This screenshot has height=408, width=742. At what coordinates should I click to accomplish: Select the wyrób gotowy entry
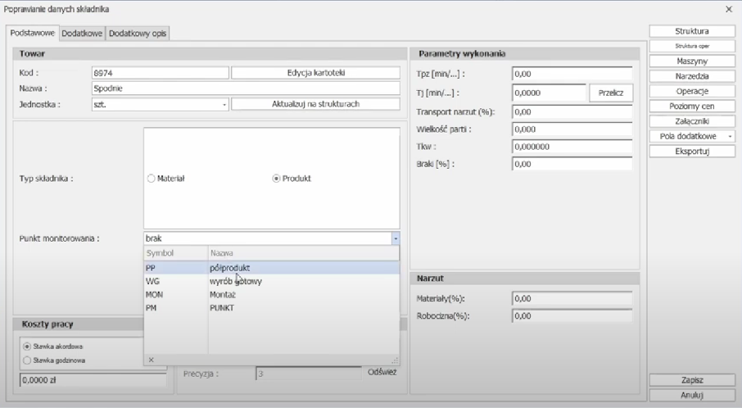pos(235,281)
